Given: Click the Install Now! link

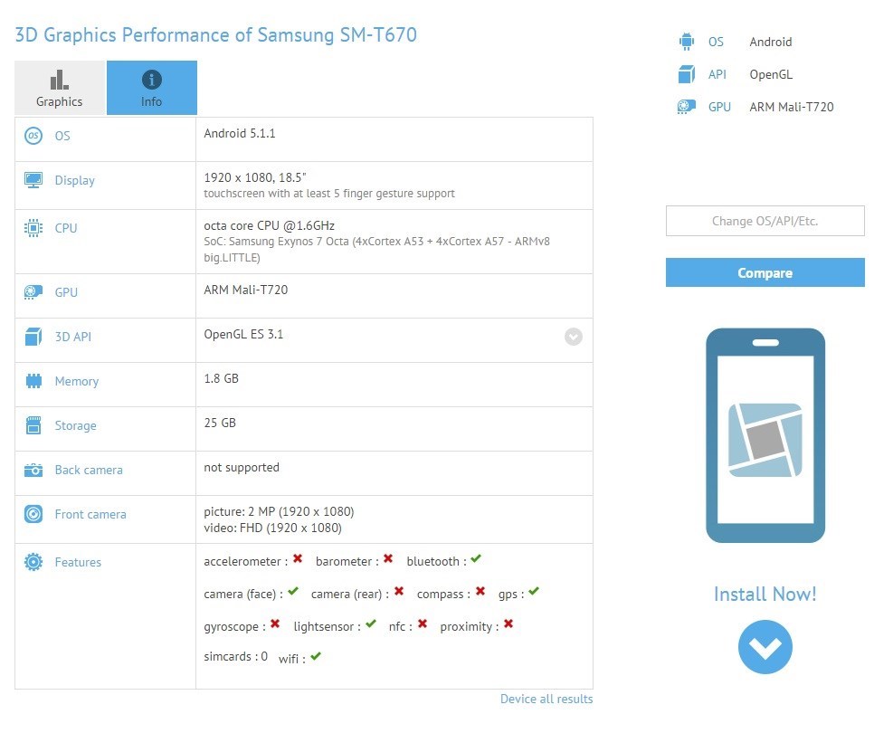Looking at the screenshot, I should [x=765, y=594].
